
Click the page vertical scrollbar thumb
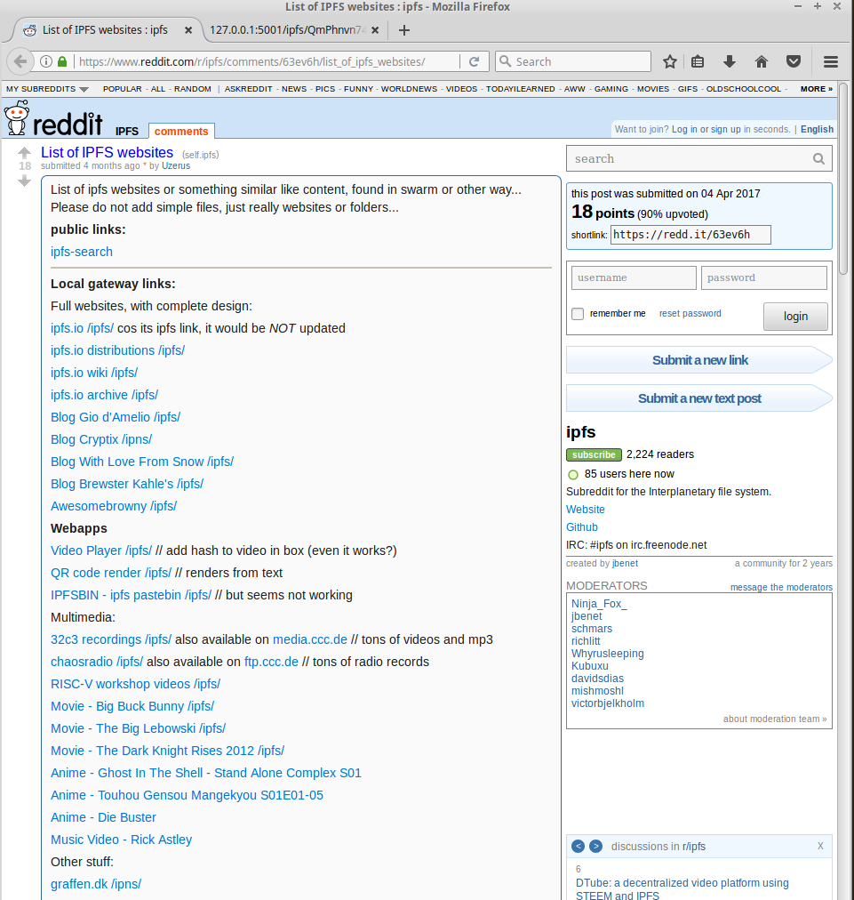tap(843, 179)
